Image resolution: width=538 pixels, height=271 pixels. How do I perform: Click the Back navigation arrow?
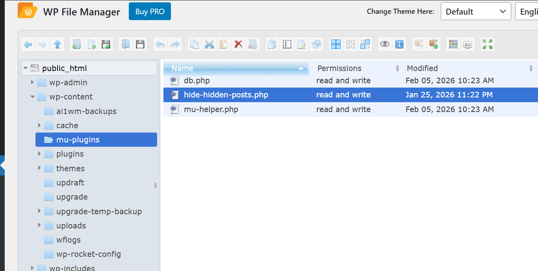pos(28,44)
